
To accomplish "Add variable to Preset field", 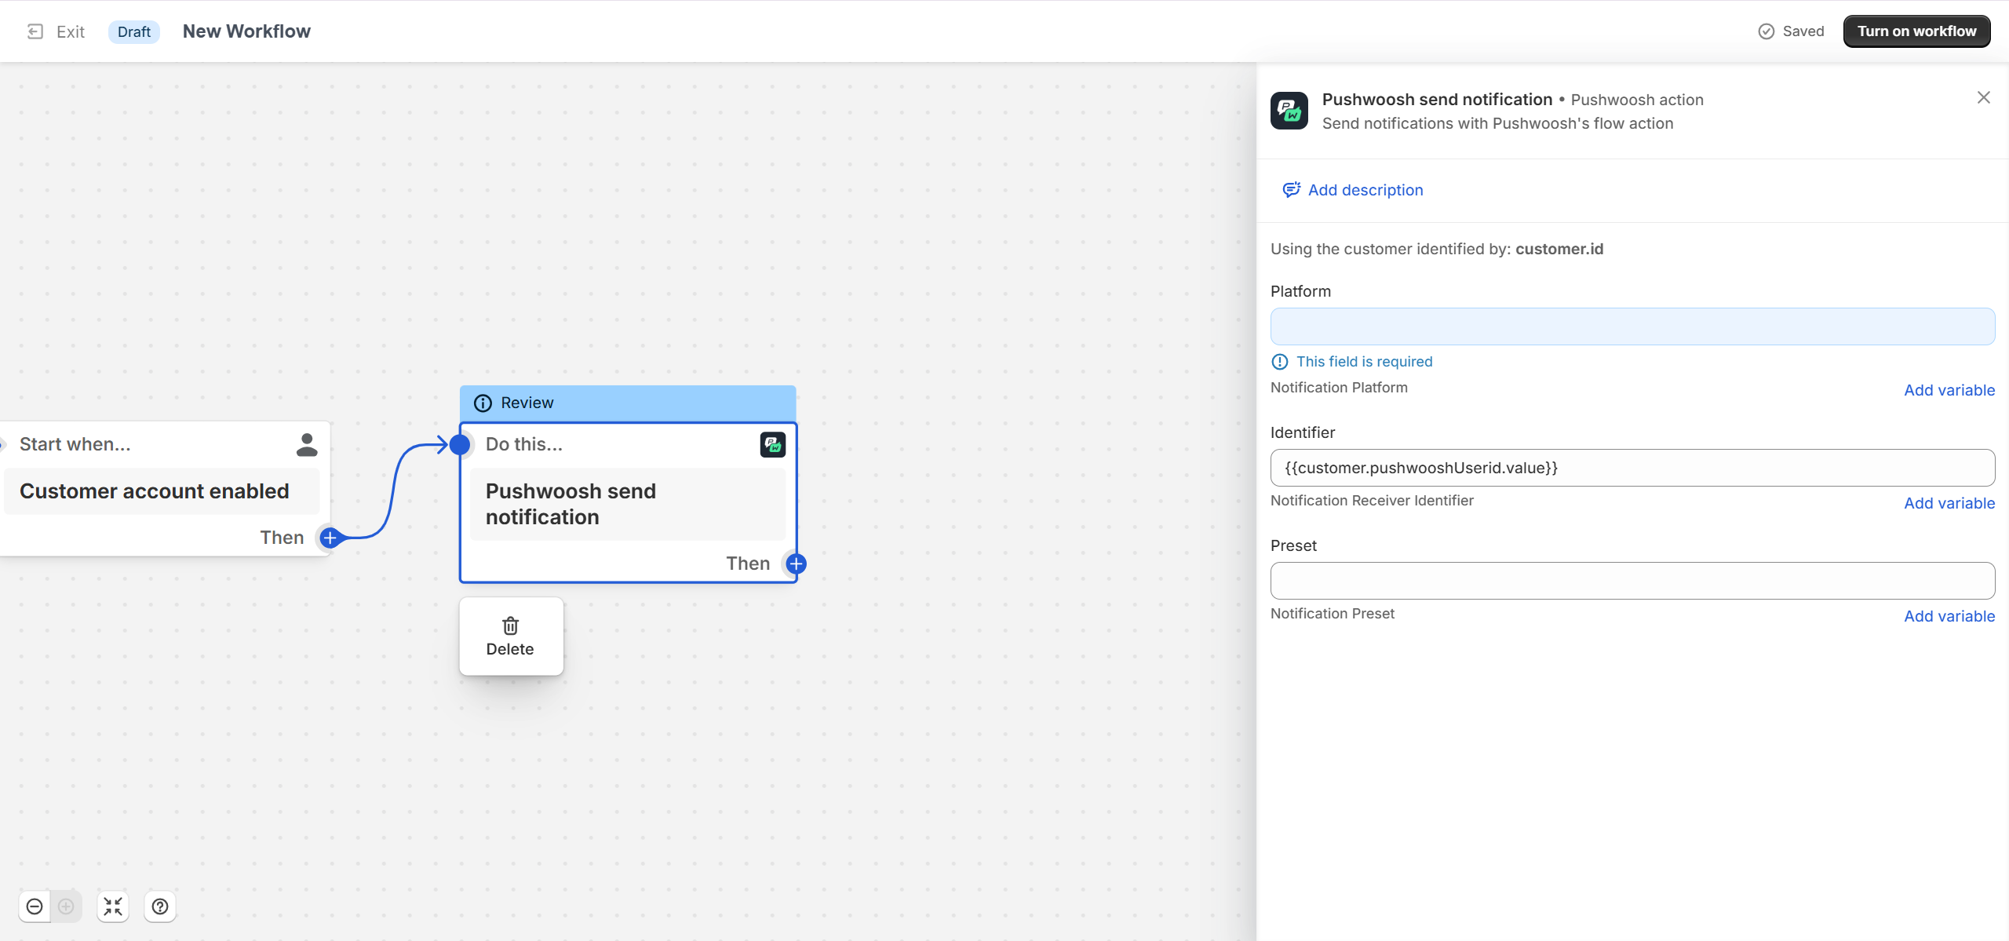I will (1949, 616).
